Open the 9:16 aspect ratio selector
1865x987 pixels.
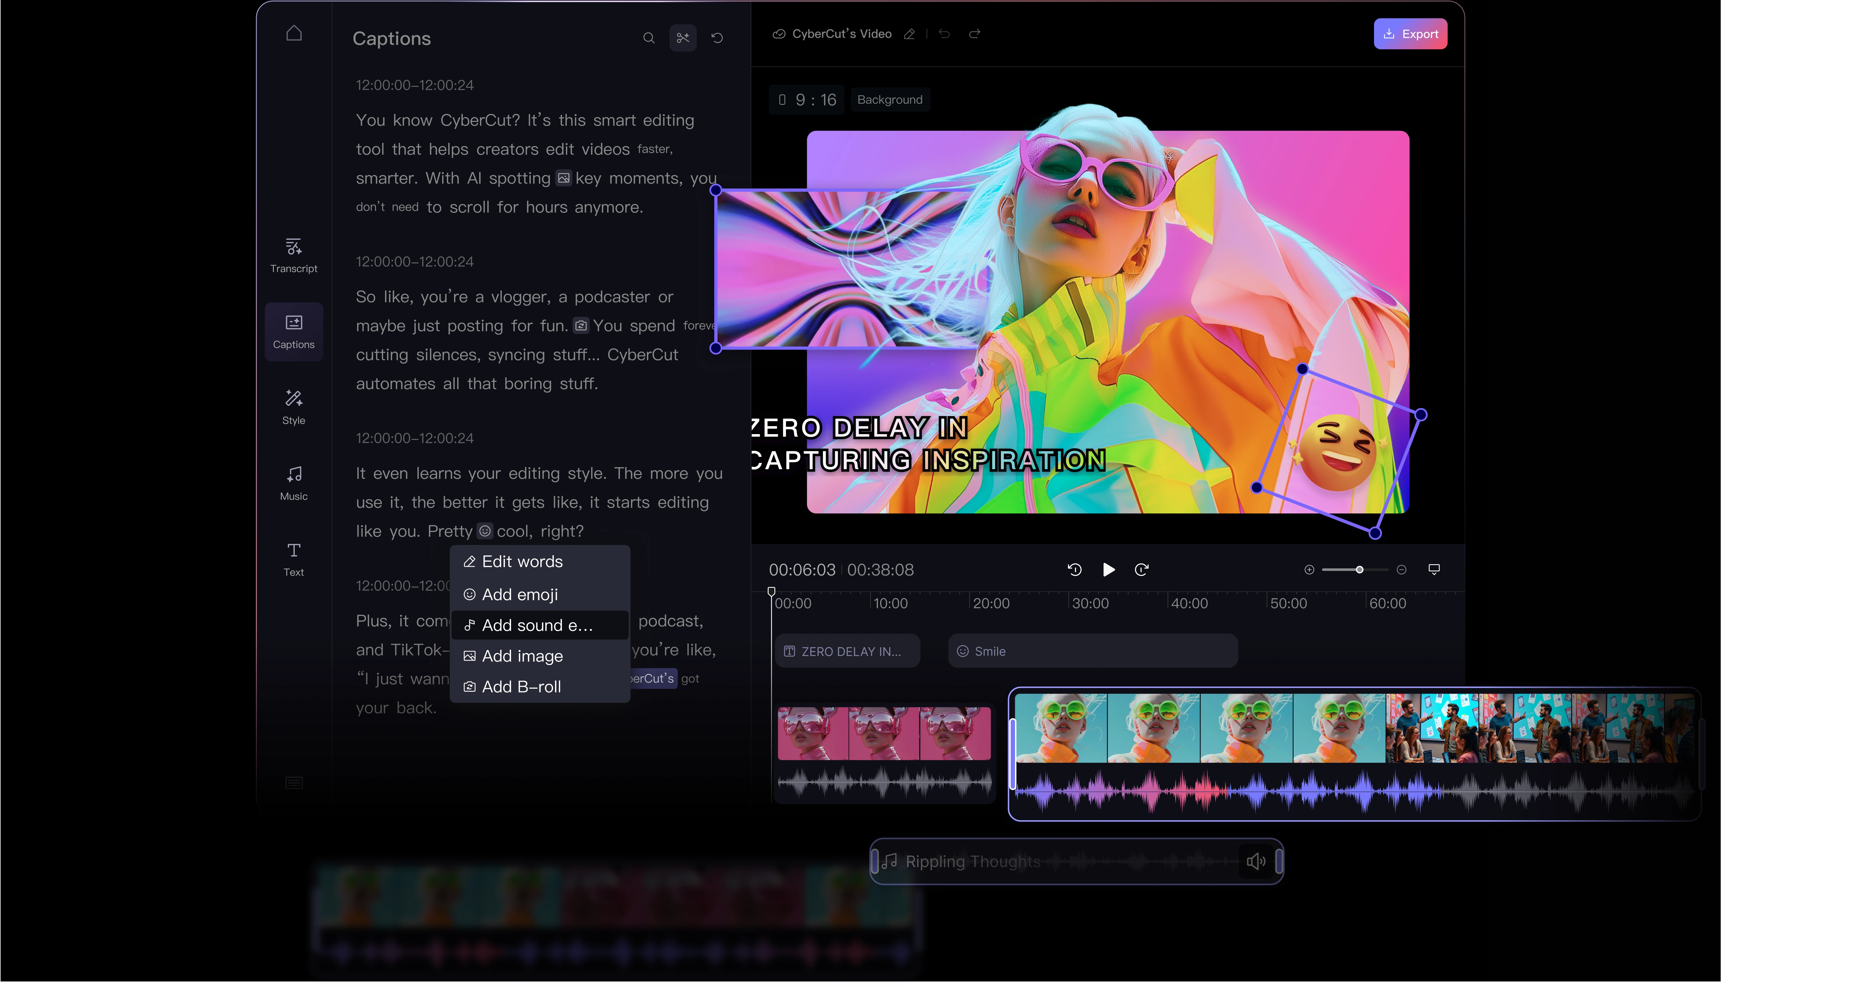[807, 100]
